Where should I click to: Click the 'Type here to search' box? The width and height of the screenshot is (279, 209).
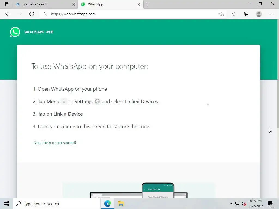point(57,204)
